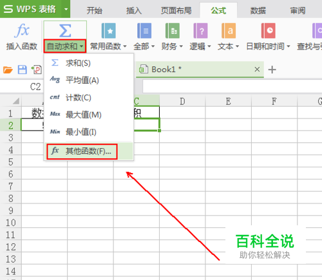Expand the 日期和时间 dropdown label
322x280 pixels.
click(x=268, y=46)
